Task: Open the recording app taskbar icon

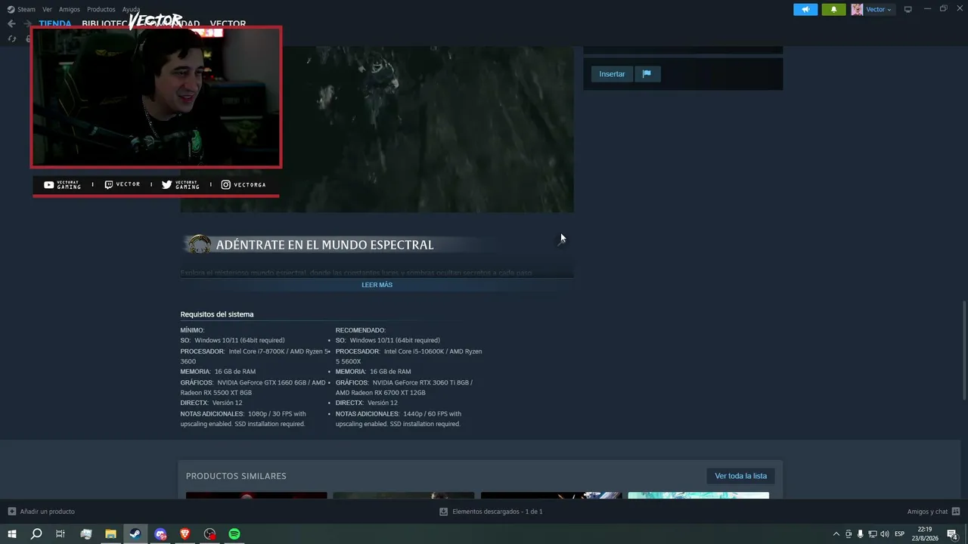Action: [x=210, y=534]
